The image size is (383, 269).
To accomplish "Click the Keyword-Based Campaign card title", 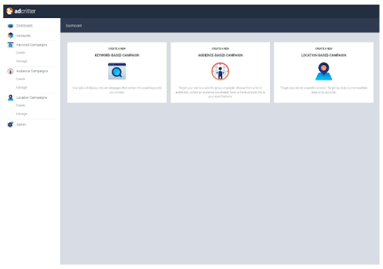I will click(117, 55).
